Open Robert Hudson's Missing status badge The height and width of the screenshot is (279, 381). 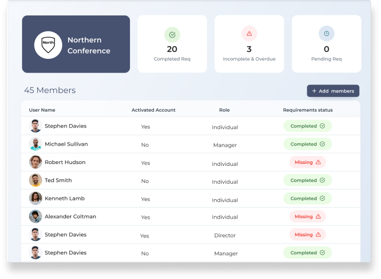307,162
